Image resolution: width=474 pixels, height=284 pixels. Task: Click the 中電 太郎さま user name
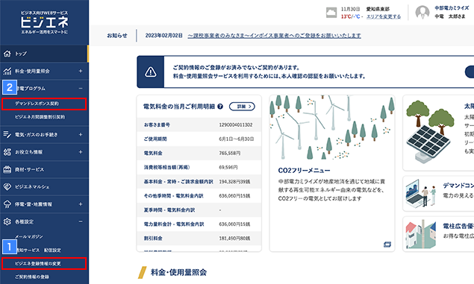[450, 16]
